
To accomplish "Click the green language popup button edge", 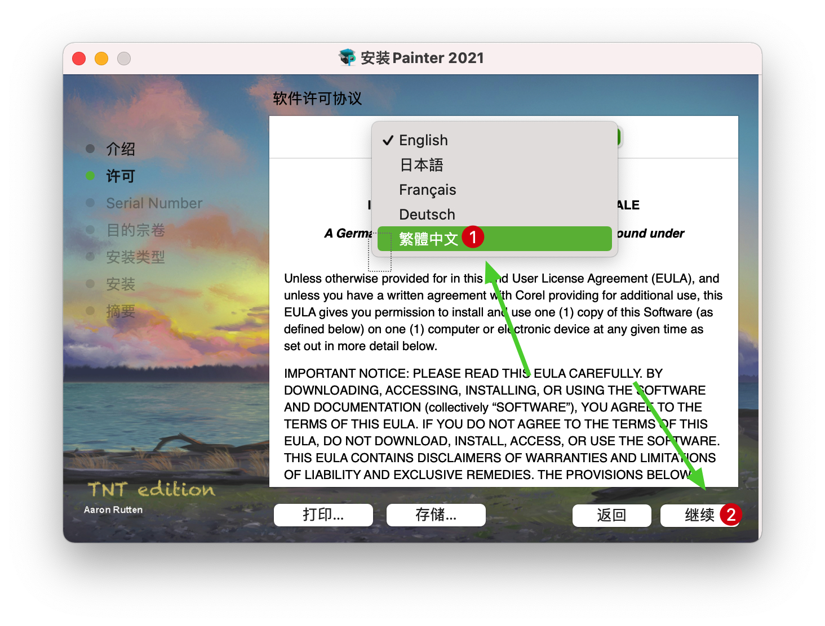I will click(619, 137).
